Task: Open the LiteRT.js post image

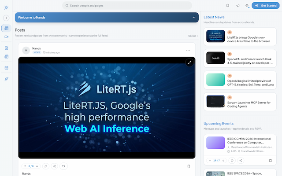Action: click(x=107, y=108)
